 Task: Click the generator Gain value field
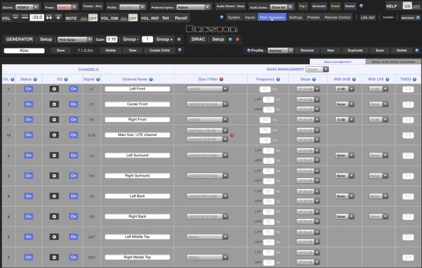(x=112, y=39)
